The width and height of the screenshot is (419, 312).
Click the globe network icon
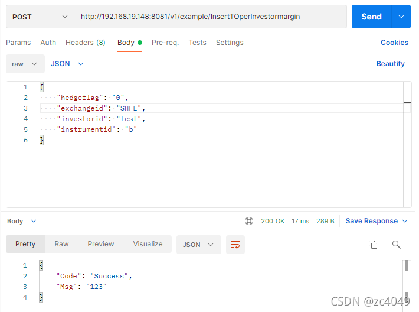249,221
